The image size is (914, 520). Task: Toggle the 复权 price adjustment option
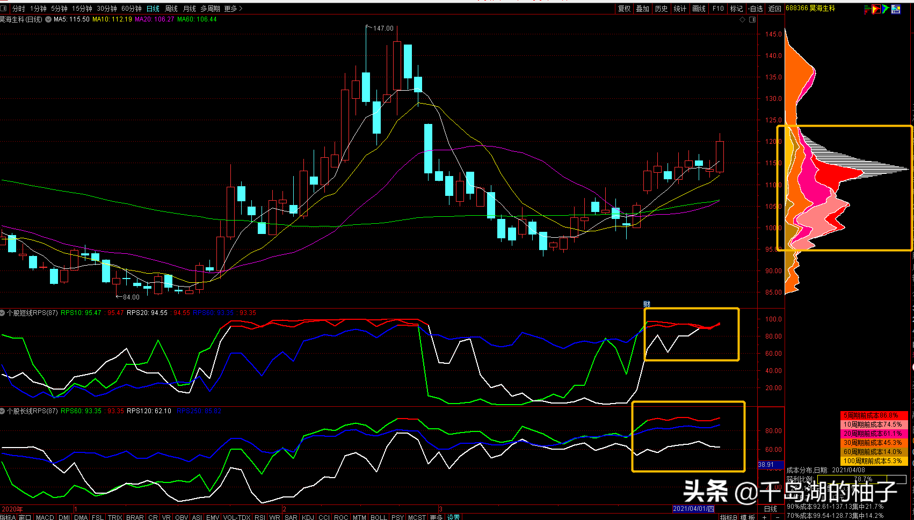(x=624, y=9)
